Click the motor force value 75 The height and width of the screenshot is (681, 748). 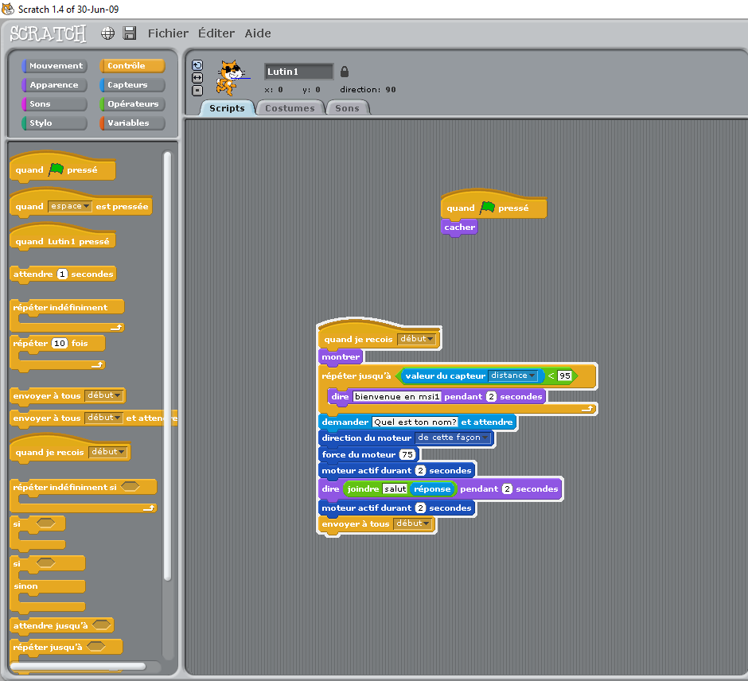click(x=407, y=454)
